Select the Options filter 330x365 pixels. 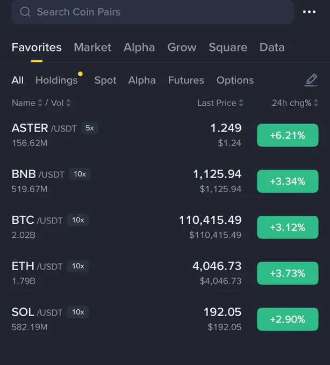(x=235, y=81)
